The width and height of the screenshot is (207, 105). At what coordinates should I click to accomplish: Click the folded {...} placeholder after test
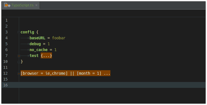46,56
